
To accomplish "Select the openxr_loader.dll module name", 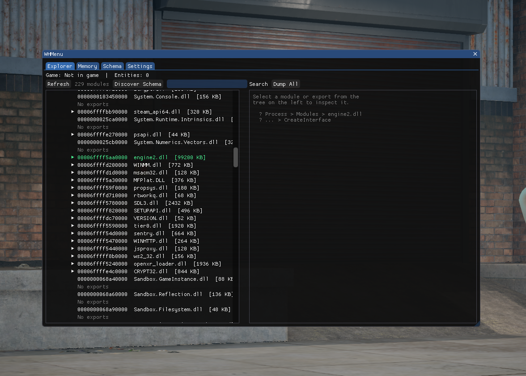I will [x=160, y=264].
